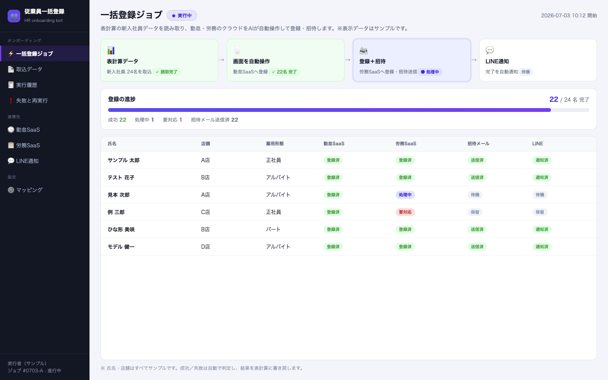Click the 22 / 24 名 完了 counter
Screen dimensions: 608x380
click(x=569, y=100)
